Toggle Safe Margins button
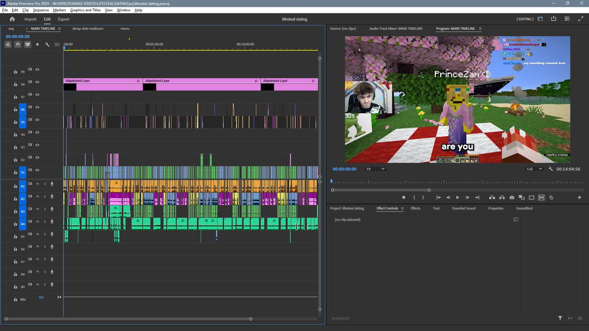The height and width of the screenshot is (331, 589). (531, 198)
